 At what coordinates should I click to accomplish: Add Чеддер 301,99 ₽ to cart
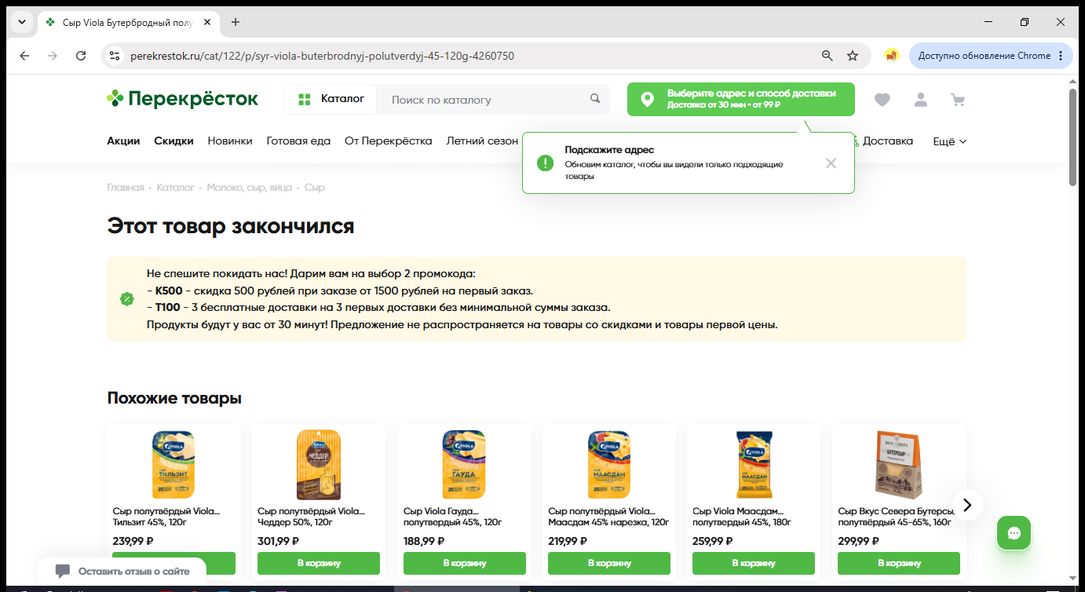pos(319,563)
